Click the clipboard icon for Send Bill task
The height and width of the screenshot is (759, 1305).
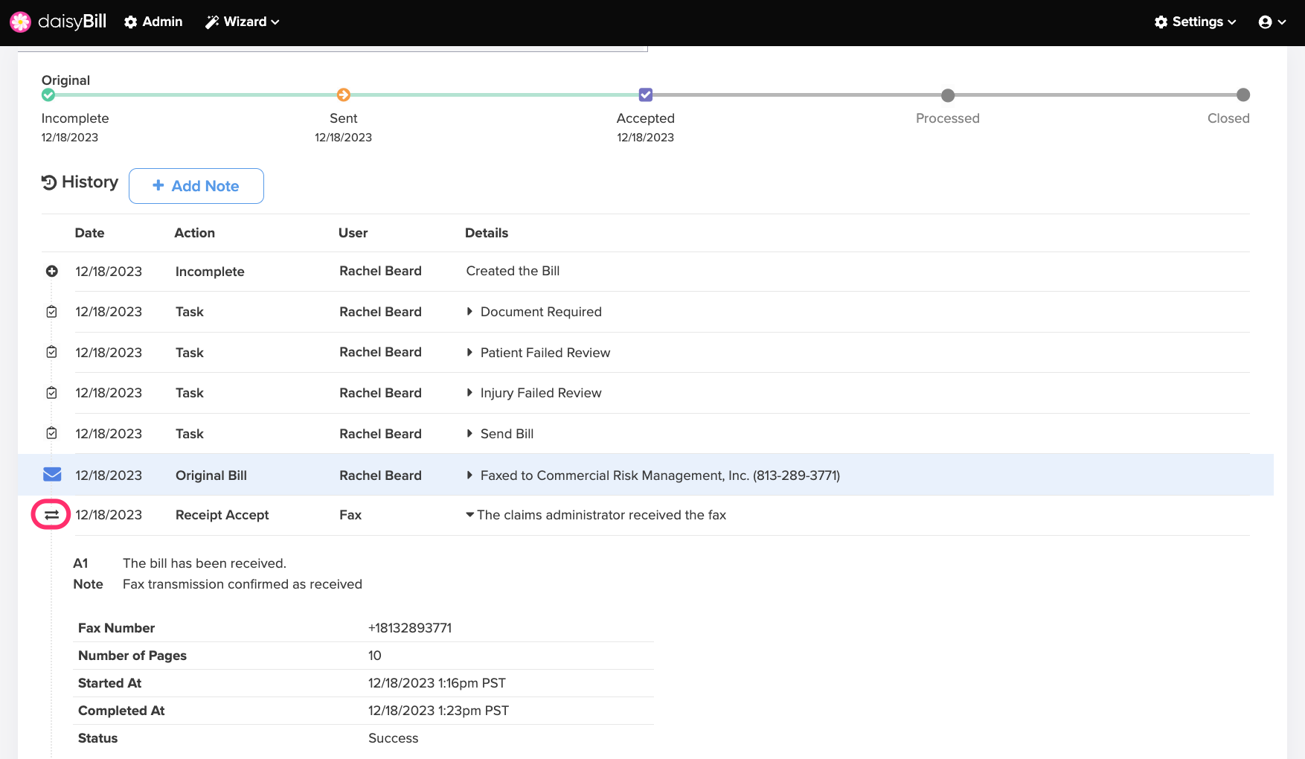pos(52,433)
